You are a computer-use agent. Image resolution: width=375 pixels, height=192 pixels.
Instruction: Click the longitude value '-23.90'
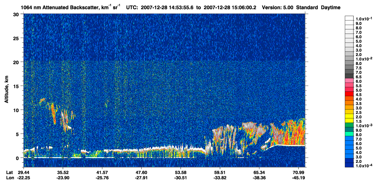pos(63,178)
